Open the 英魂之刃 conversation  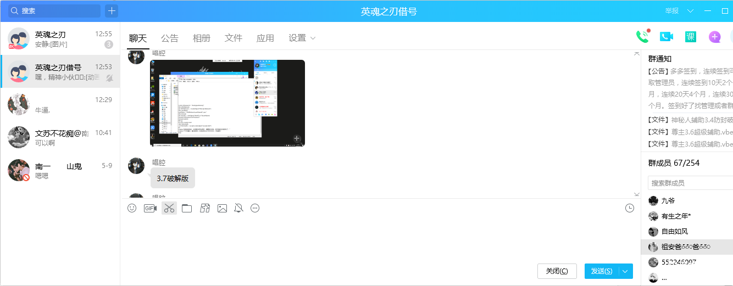(60, 39)
